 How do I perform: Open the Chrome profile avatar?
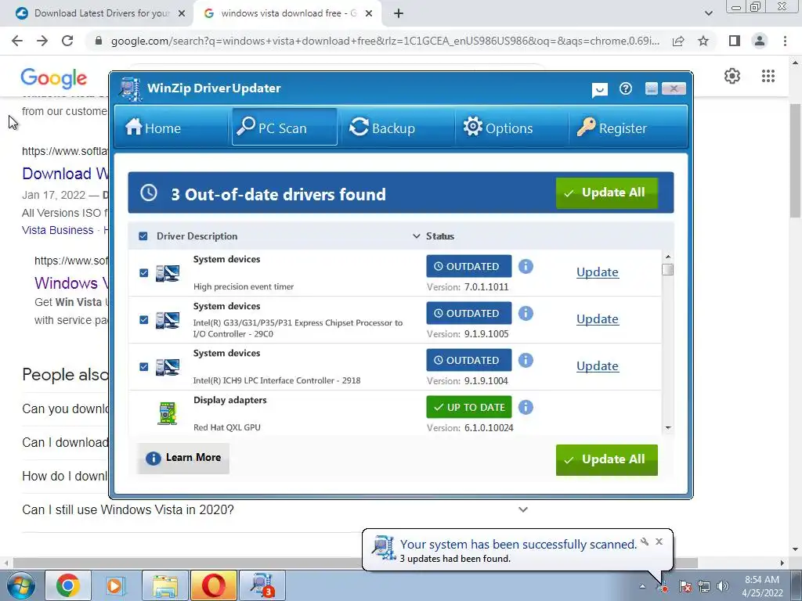[x=760, y=41]
